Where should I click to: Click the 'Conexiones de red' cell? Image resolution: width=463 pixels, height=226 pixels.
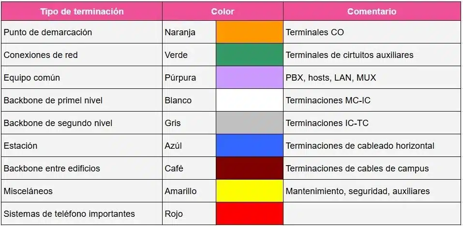tap(41, 55)
